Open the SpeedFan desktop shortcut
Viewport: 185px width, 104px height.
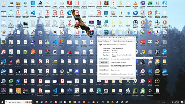18,72
